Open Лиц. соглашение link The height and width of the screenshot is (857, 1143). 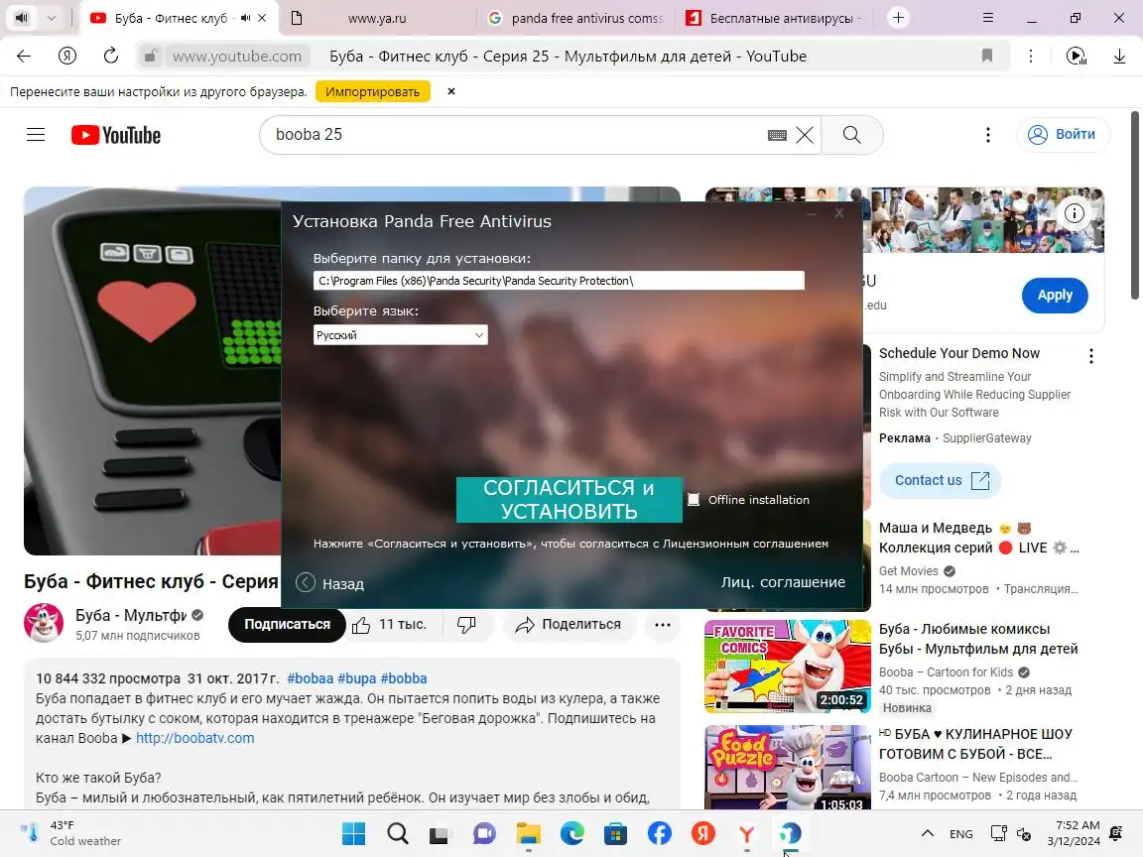(783, 582)
